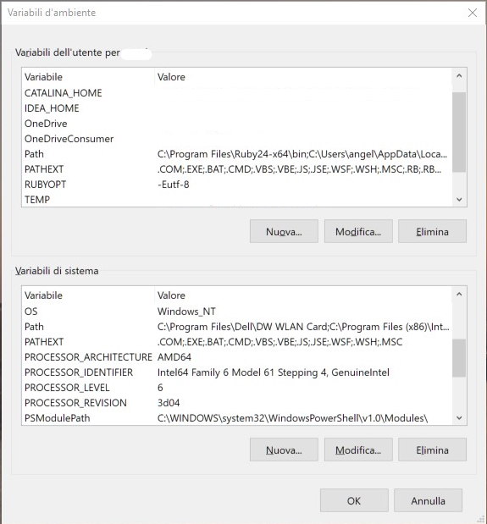Click the user variables scrollbar thumb
The height and width of the screenshot is (524, 487).
(459, 132)
